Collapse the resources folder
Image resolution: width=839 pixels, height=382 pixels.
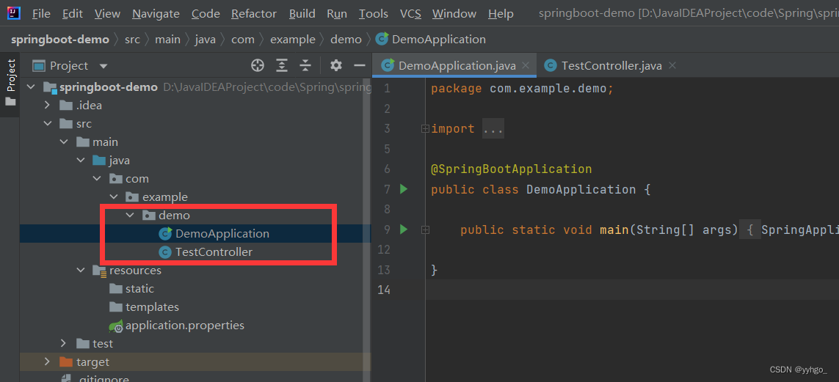(x=81, y=271)
